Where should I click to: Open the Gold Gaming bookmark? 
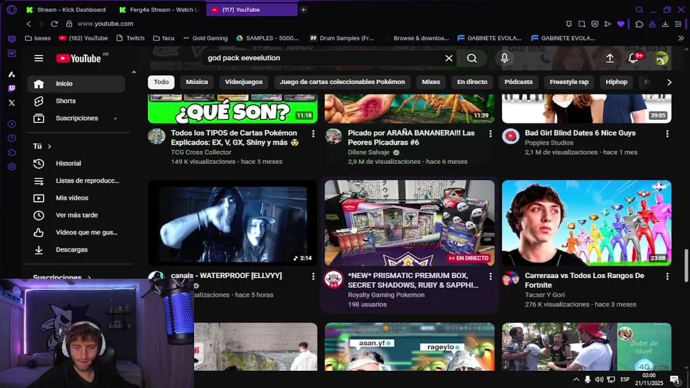205,38
